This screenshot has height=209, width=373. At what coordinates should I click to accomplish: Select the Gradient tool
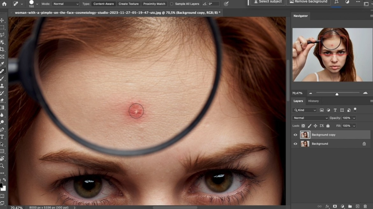coord(2,108)
